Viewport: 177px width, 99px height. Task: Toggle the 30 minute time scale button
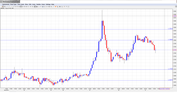(19, 7)
